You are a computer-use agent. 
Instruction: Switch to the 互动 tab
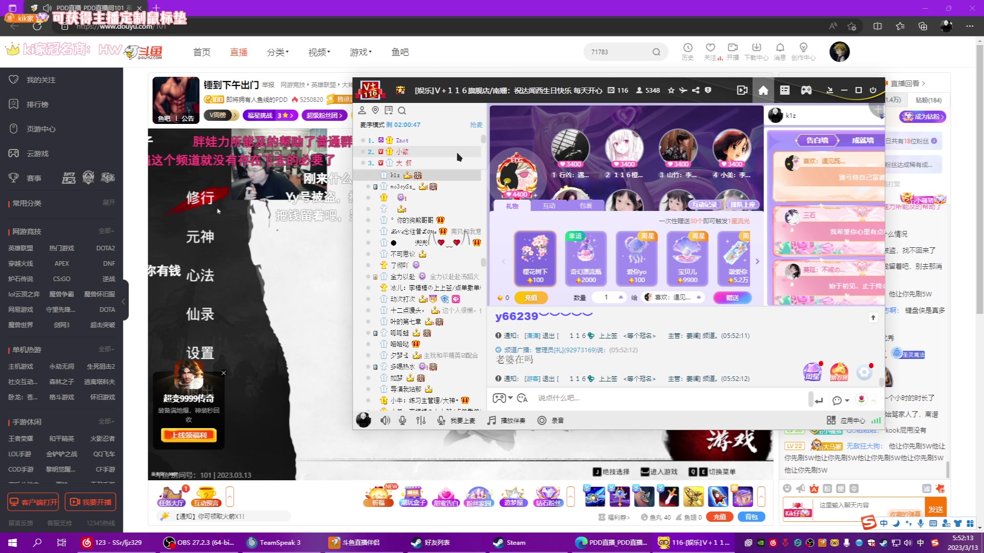(x=549, y=206)
